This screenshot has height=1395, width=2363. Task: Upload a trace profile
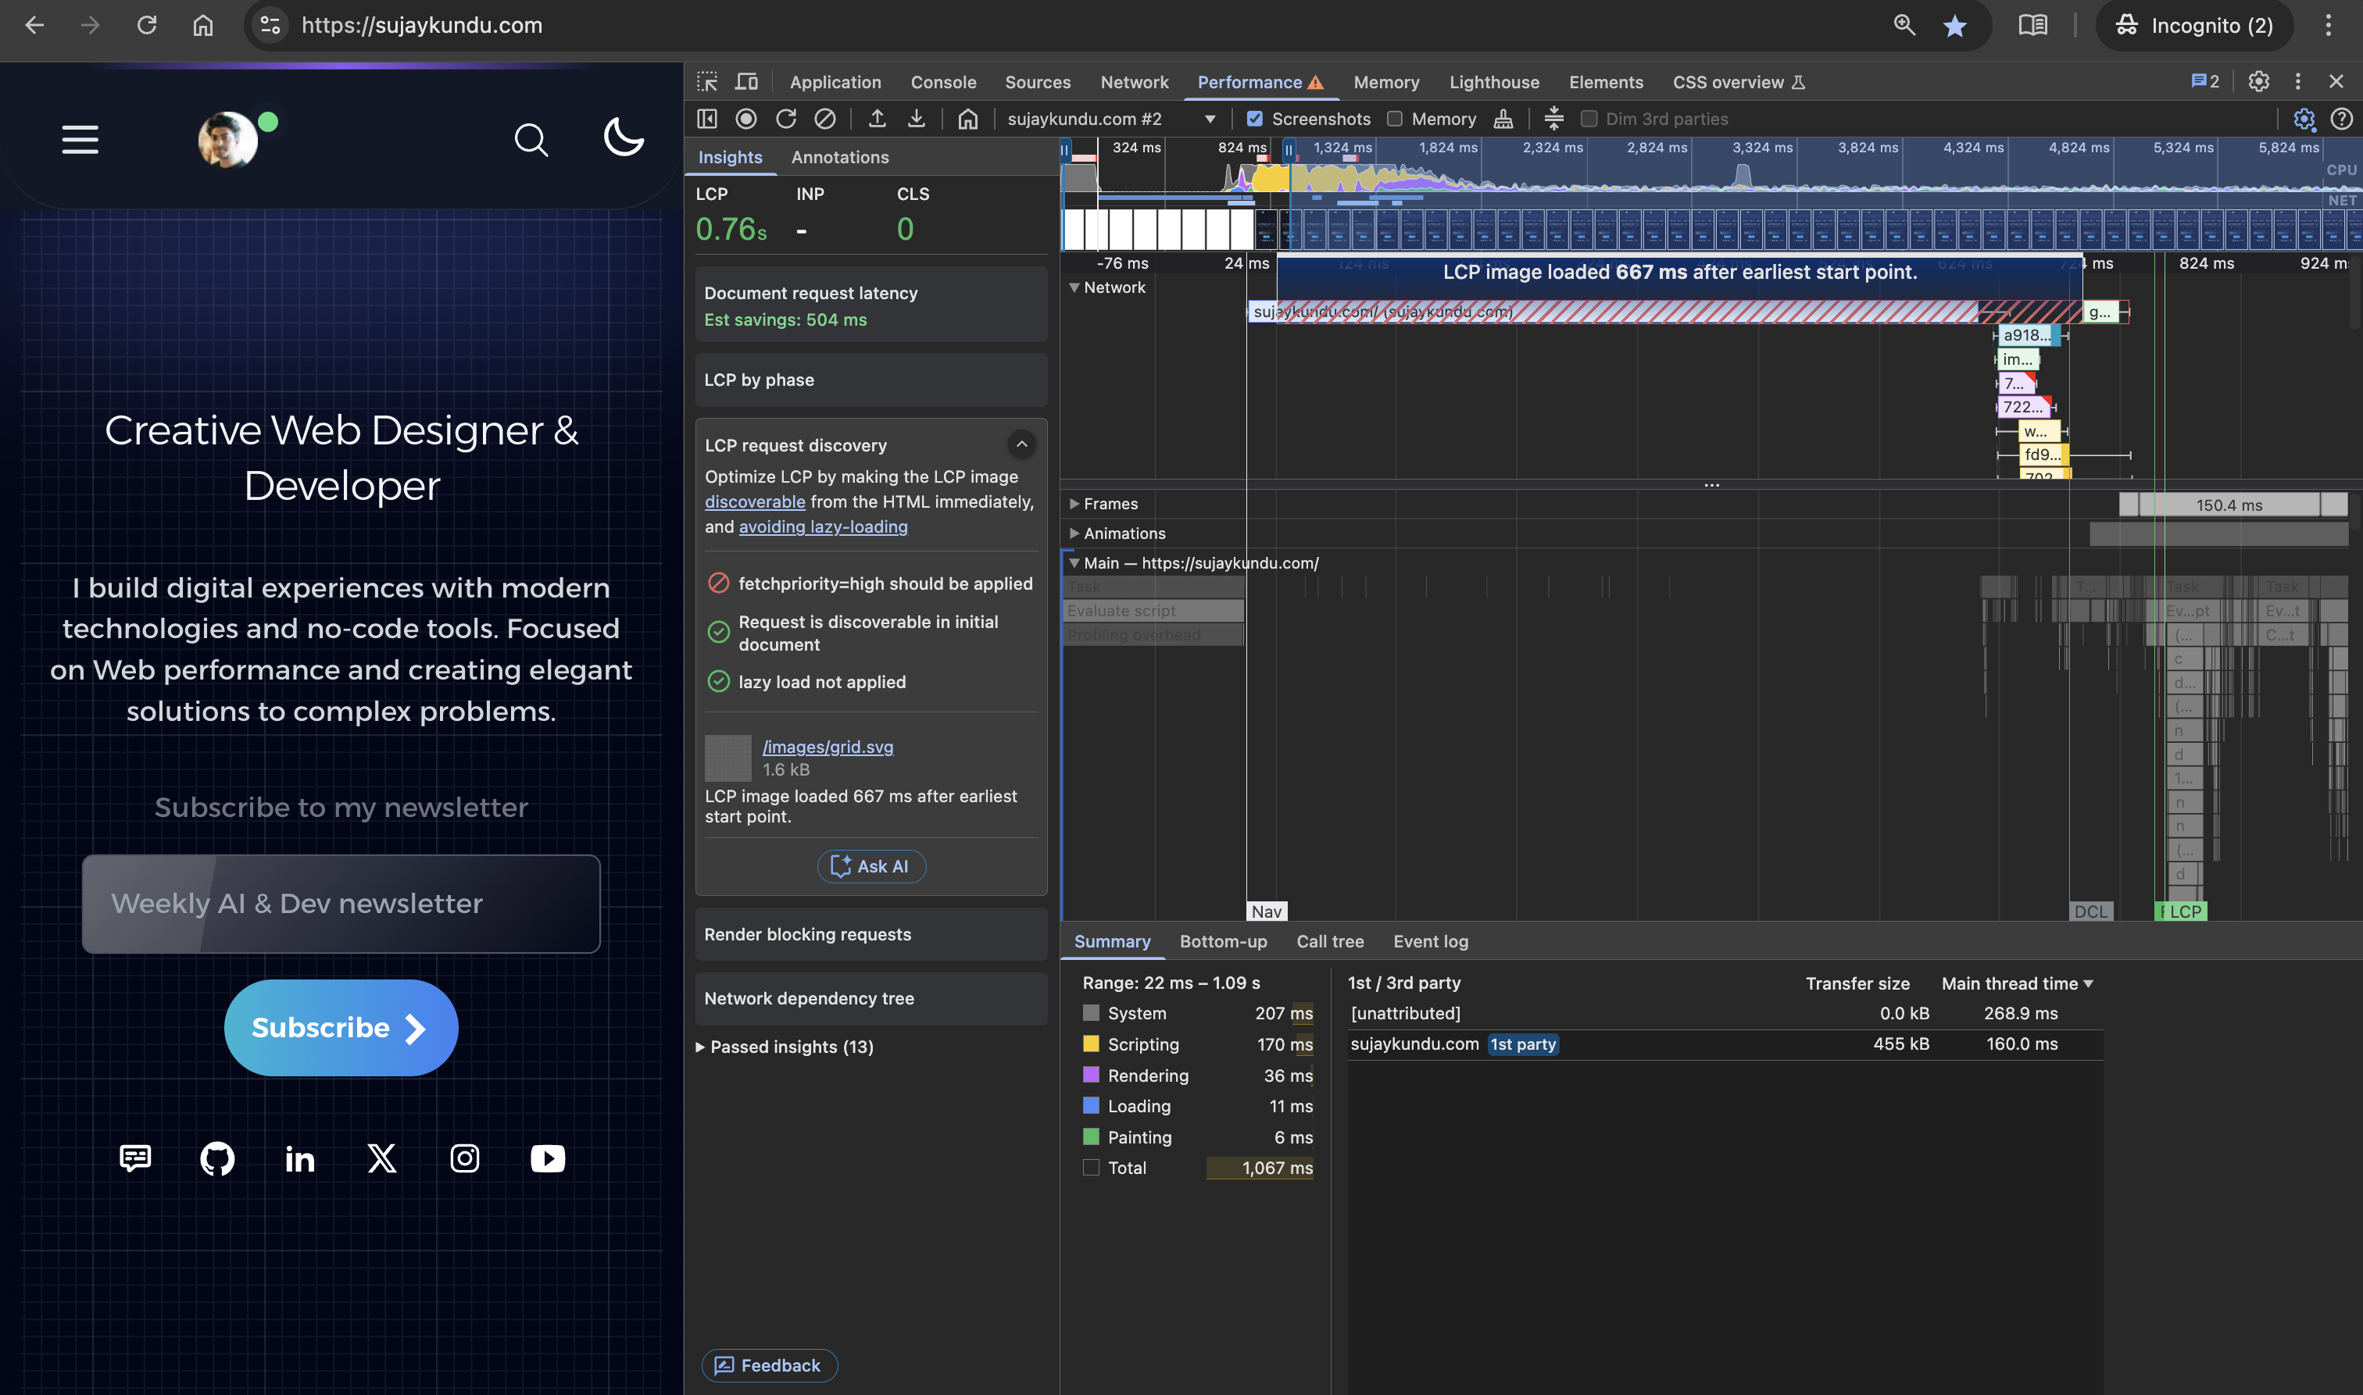point(878,119)
